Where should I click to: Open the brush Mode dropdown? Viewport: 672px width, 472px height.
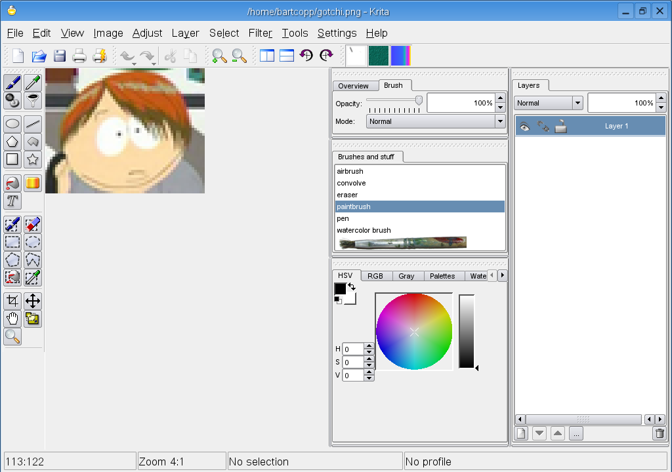(436, 121)
